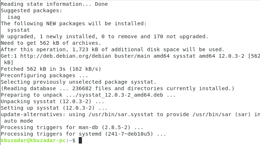Place cursor on "Preconfiguring packages ..." line
The width and height of the screenshot is (260, 145).
tap(44, 75)
